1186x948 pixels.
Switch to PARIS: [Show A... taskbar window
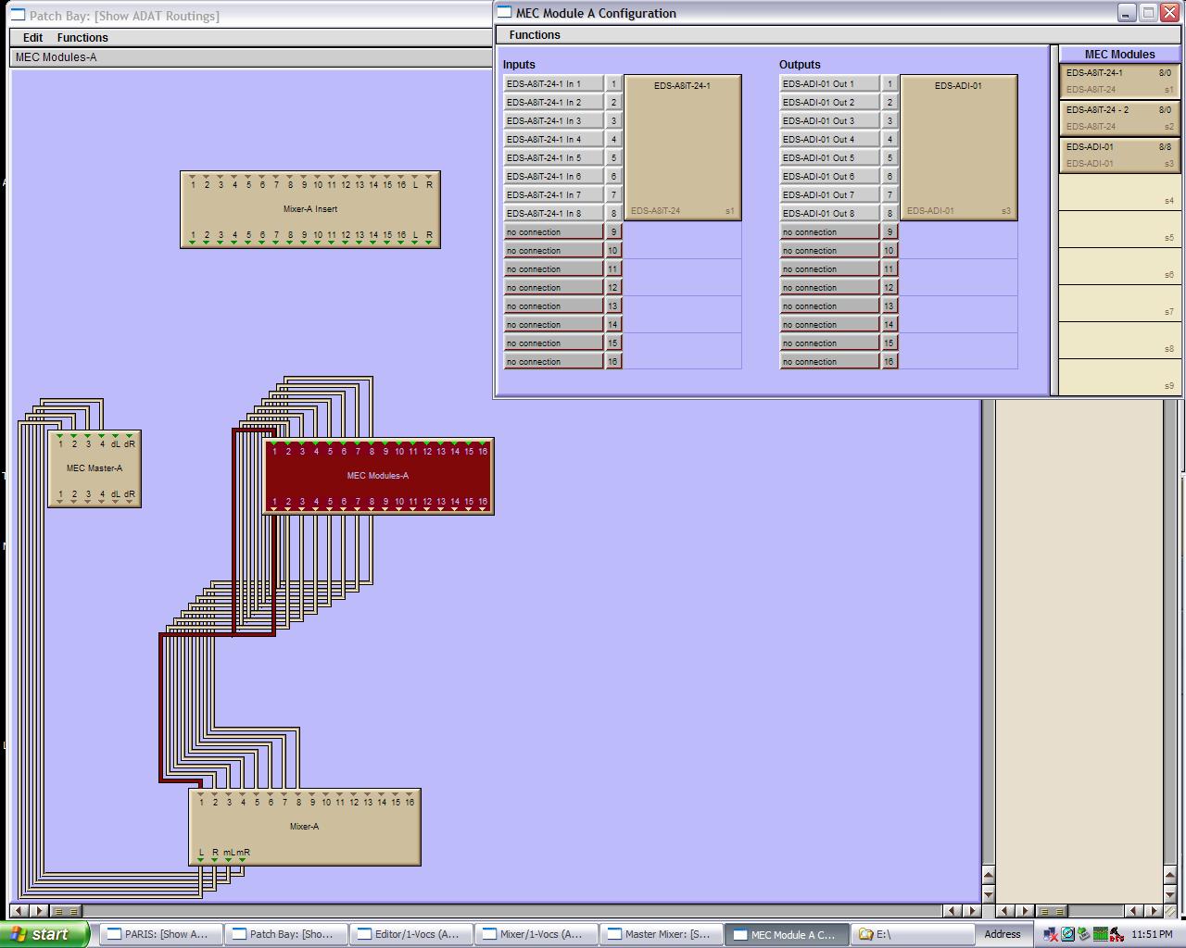point(161,934)
